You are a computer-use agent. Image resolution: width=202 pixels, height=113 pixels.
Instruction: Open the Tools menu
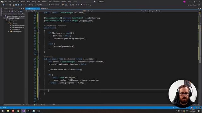pyautogui.click(x=50, y=2)
